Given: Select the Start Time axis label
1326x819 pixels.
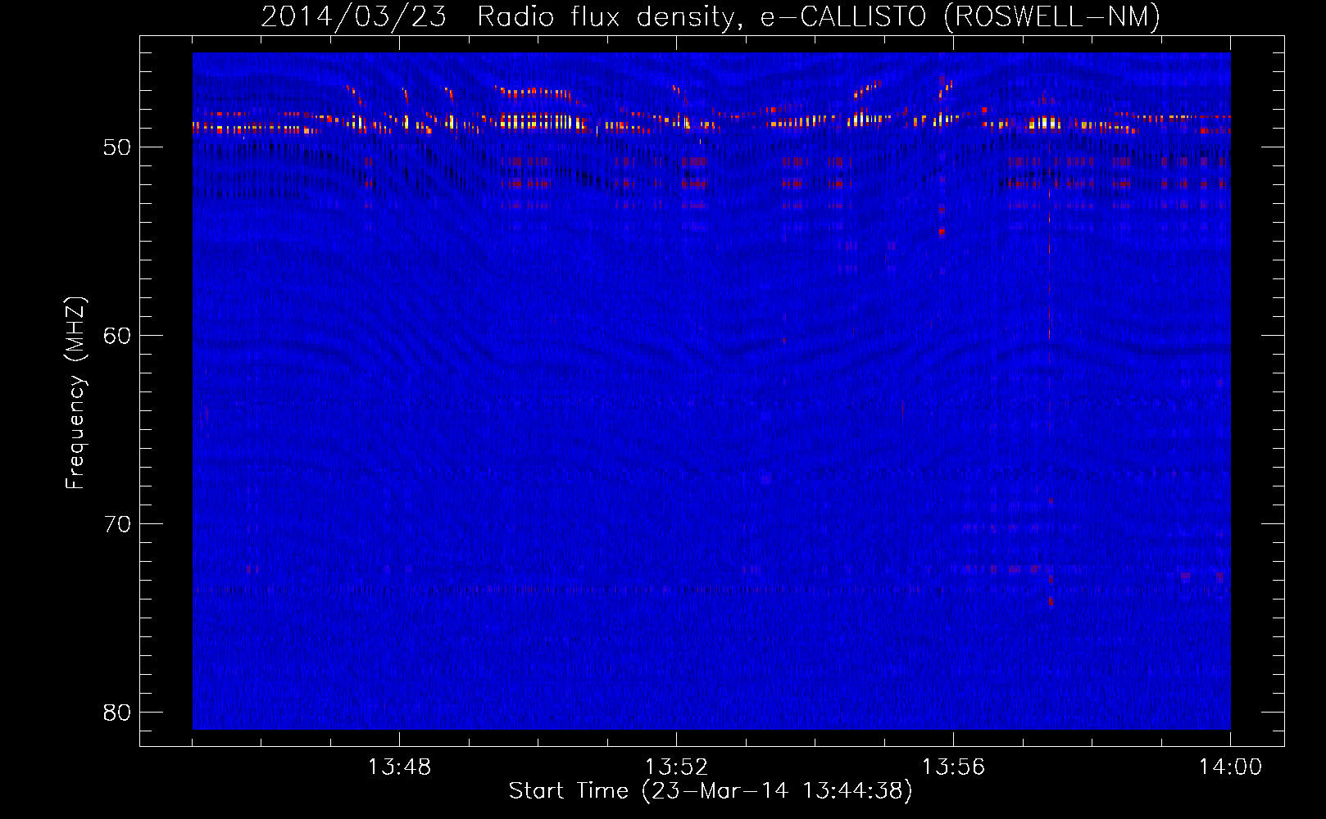Looking at the screenshot, I should (x=711, y=791).
